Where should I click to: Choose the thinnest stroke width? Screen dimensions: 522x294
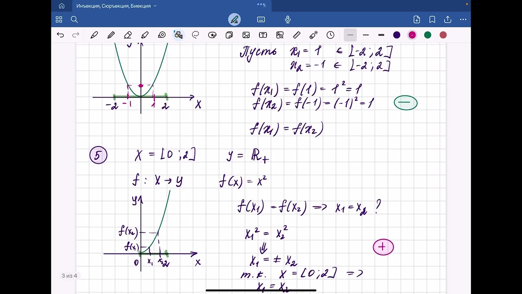(x=350, y=35)
